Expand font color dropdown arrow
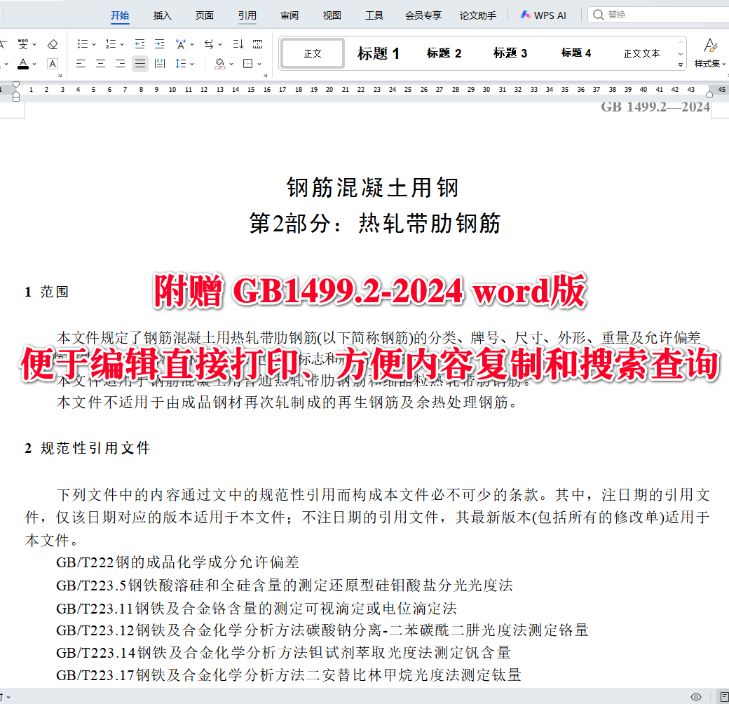729x704 pixels. (34, 65)
